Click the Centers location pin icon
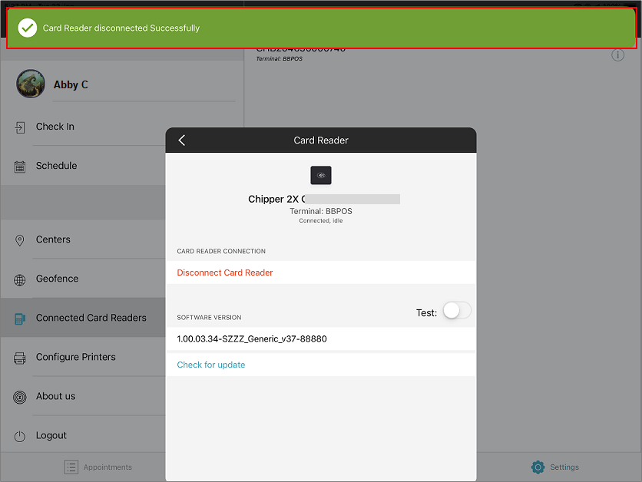This screenshot has width=642, height=482. (x=20, y=240)
